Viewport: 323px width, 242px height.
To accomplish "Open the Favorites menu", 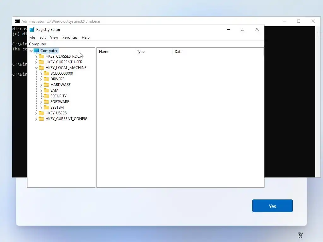I will (70, 37).
